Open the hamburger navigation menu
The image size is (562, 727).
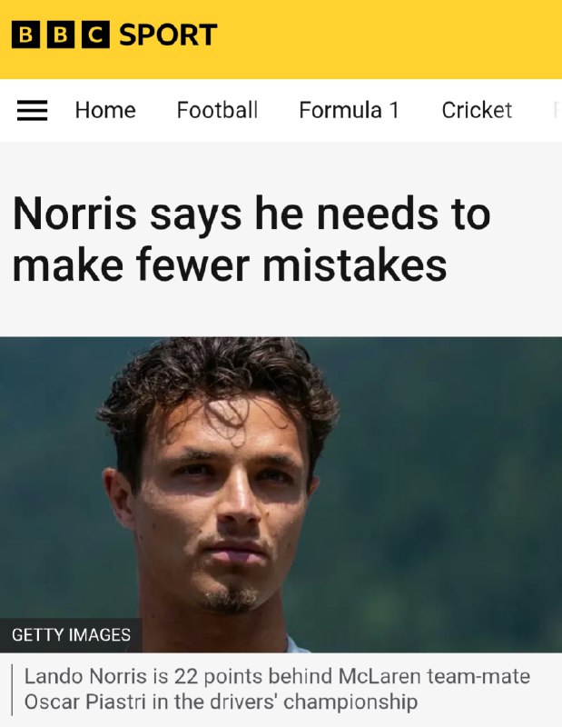[x=32, y=110]
